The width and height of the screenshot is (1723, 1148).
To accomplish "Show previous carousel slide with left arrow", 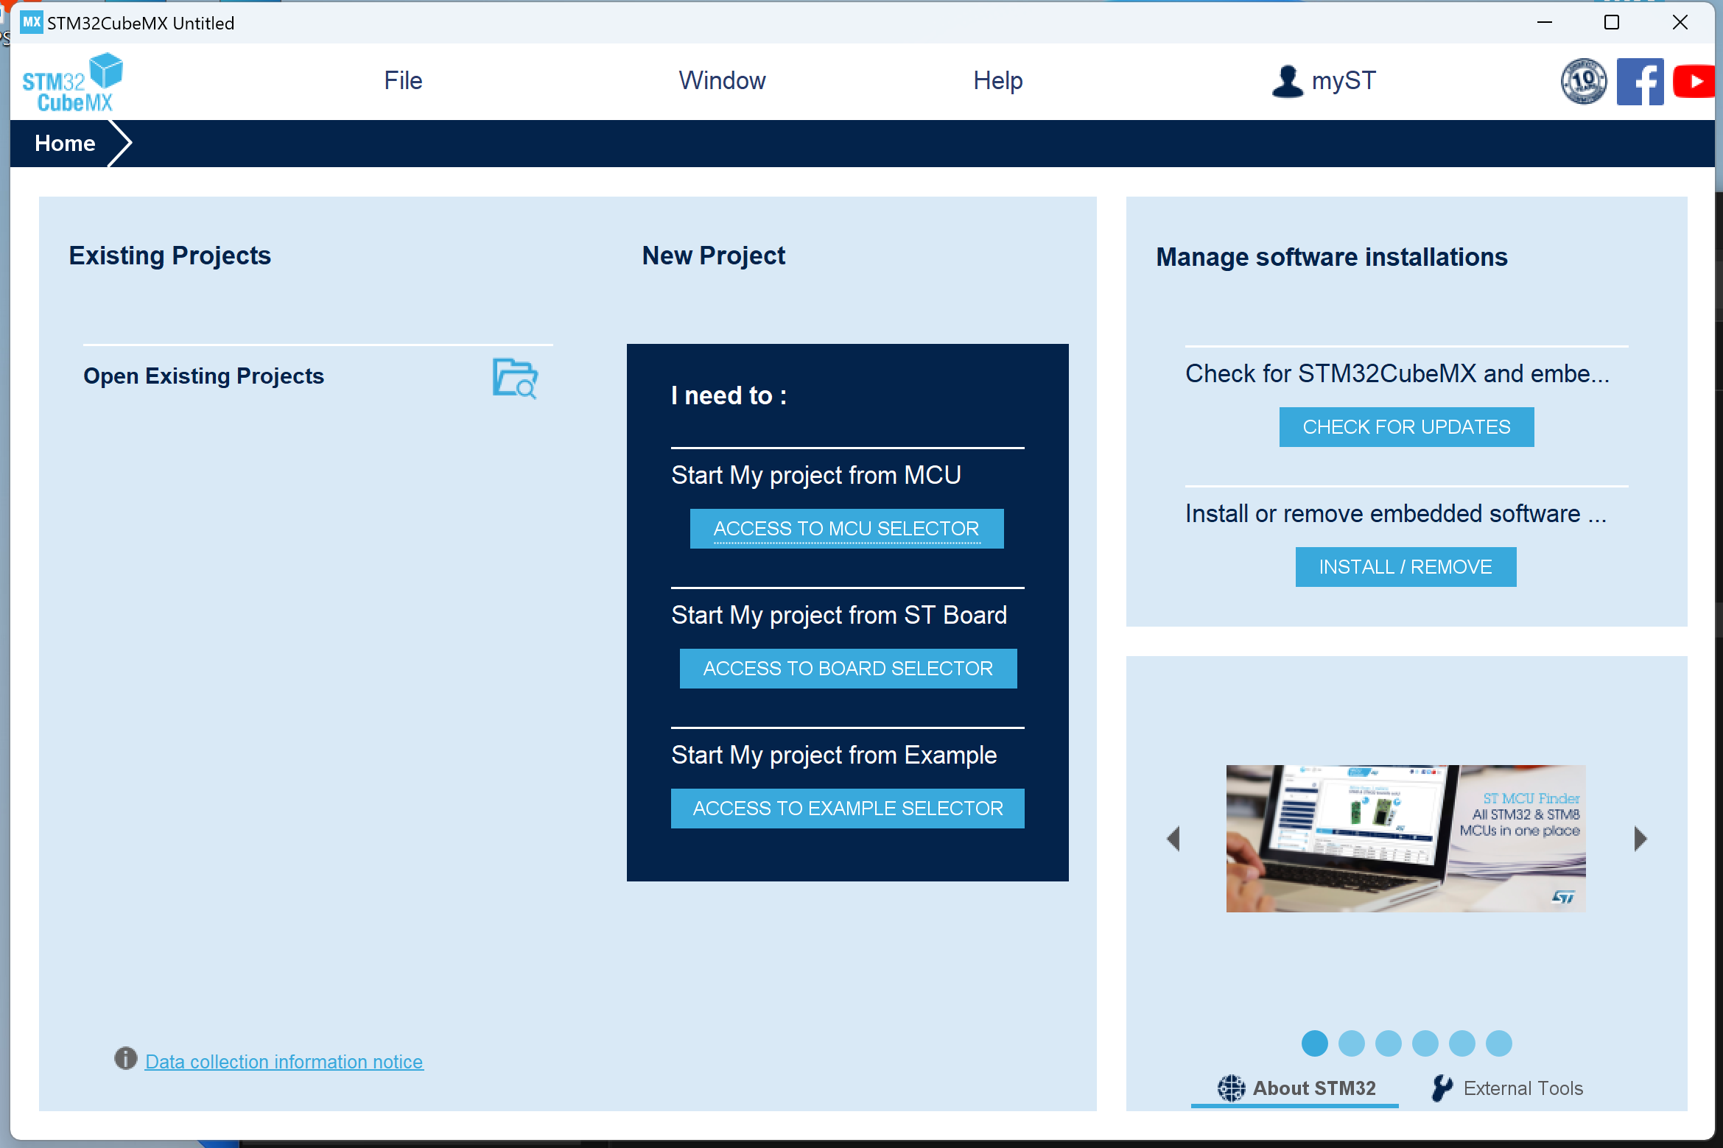I will coord(1174,838).
